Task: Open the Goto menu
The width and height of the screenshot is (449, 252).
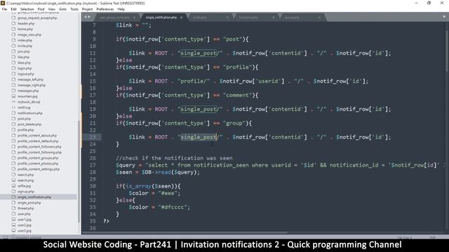Action: click(62, 9)
